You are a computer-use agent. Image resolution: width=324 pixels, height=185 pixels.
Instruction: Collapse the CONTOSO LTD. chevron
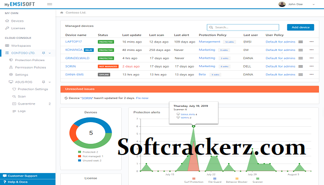pyautogui.click(x=50, y=53)
